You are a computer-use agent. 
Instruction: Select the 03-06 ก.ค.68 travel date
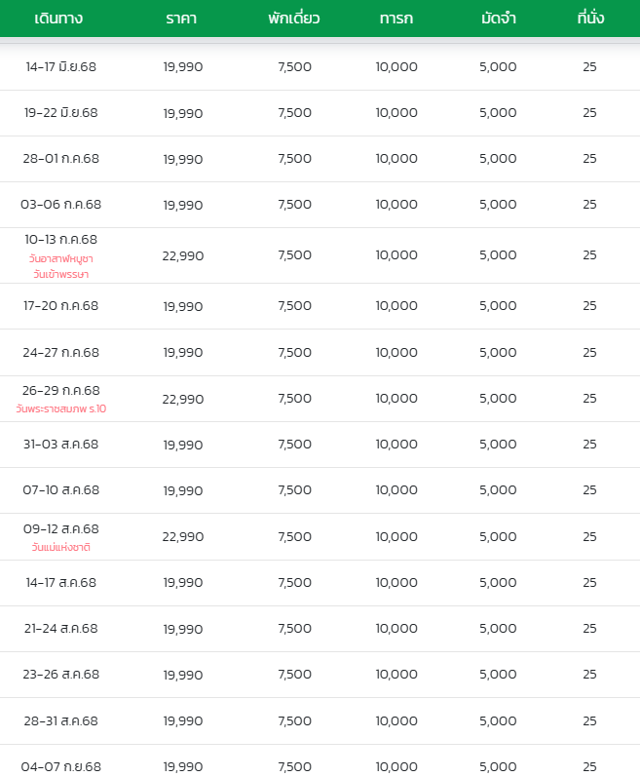[x=60, y=204]
